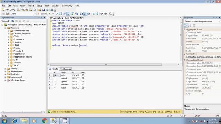Specify values for template parameters icon
Viewport: 221px width, 124px height.
click(110, 14)
